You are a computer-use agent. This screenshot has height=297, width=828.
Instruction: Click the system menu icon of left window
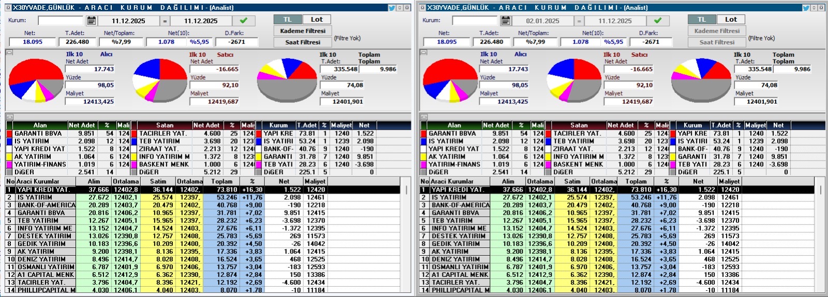tap(8, 8)
